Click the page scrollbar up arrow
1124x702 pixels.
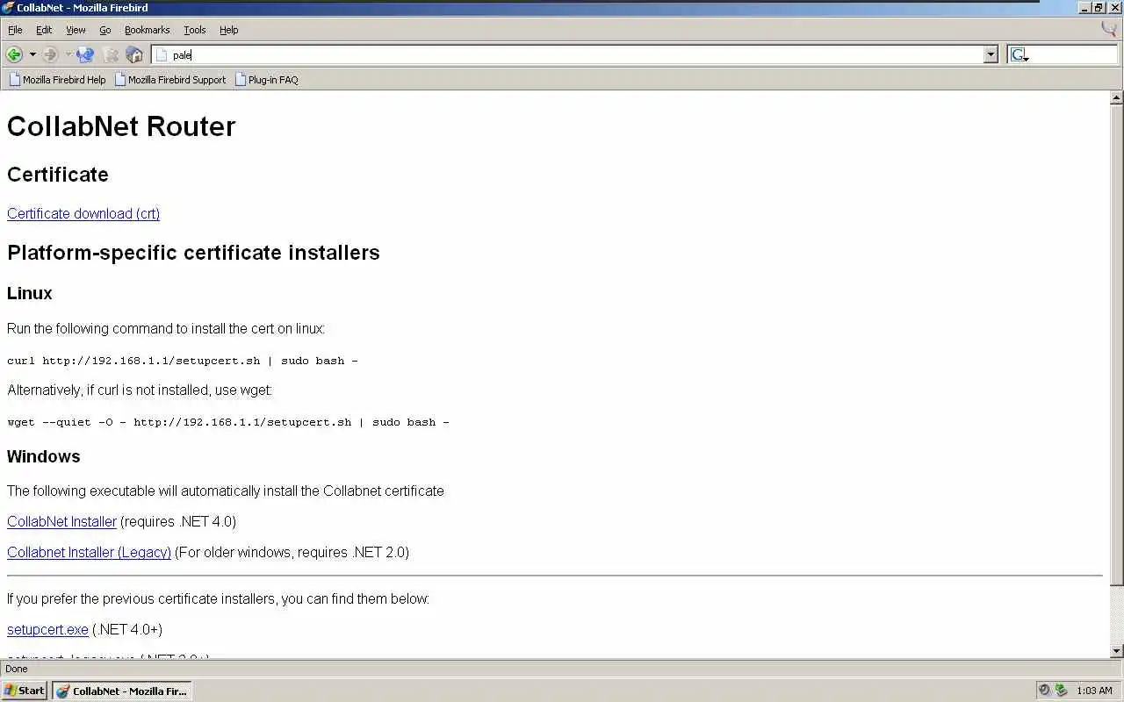click(1117, 98)
